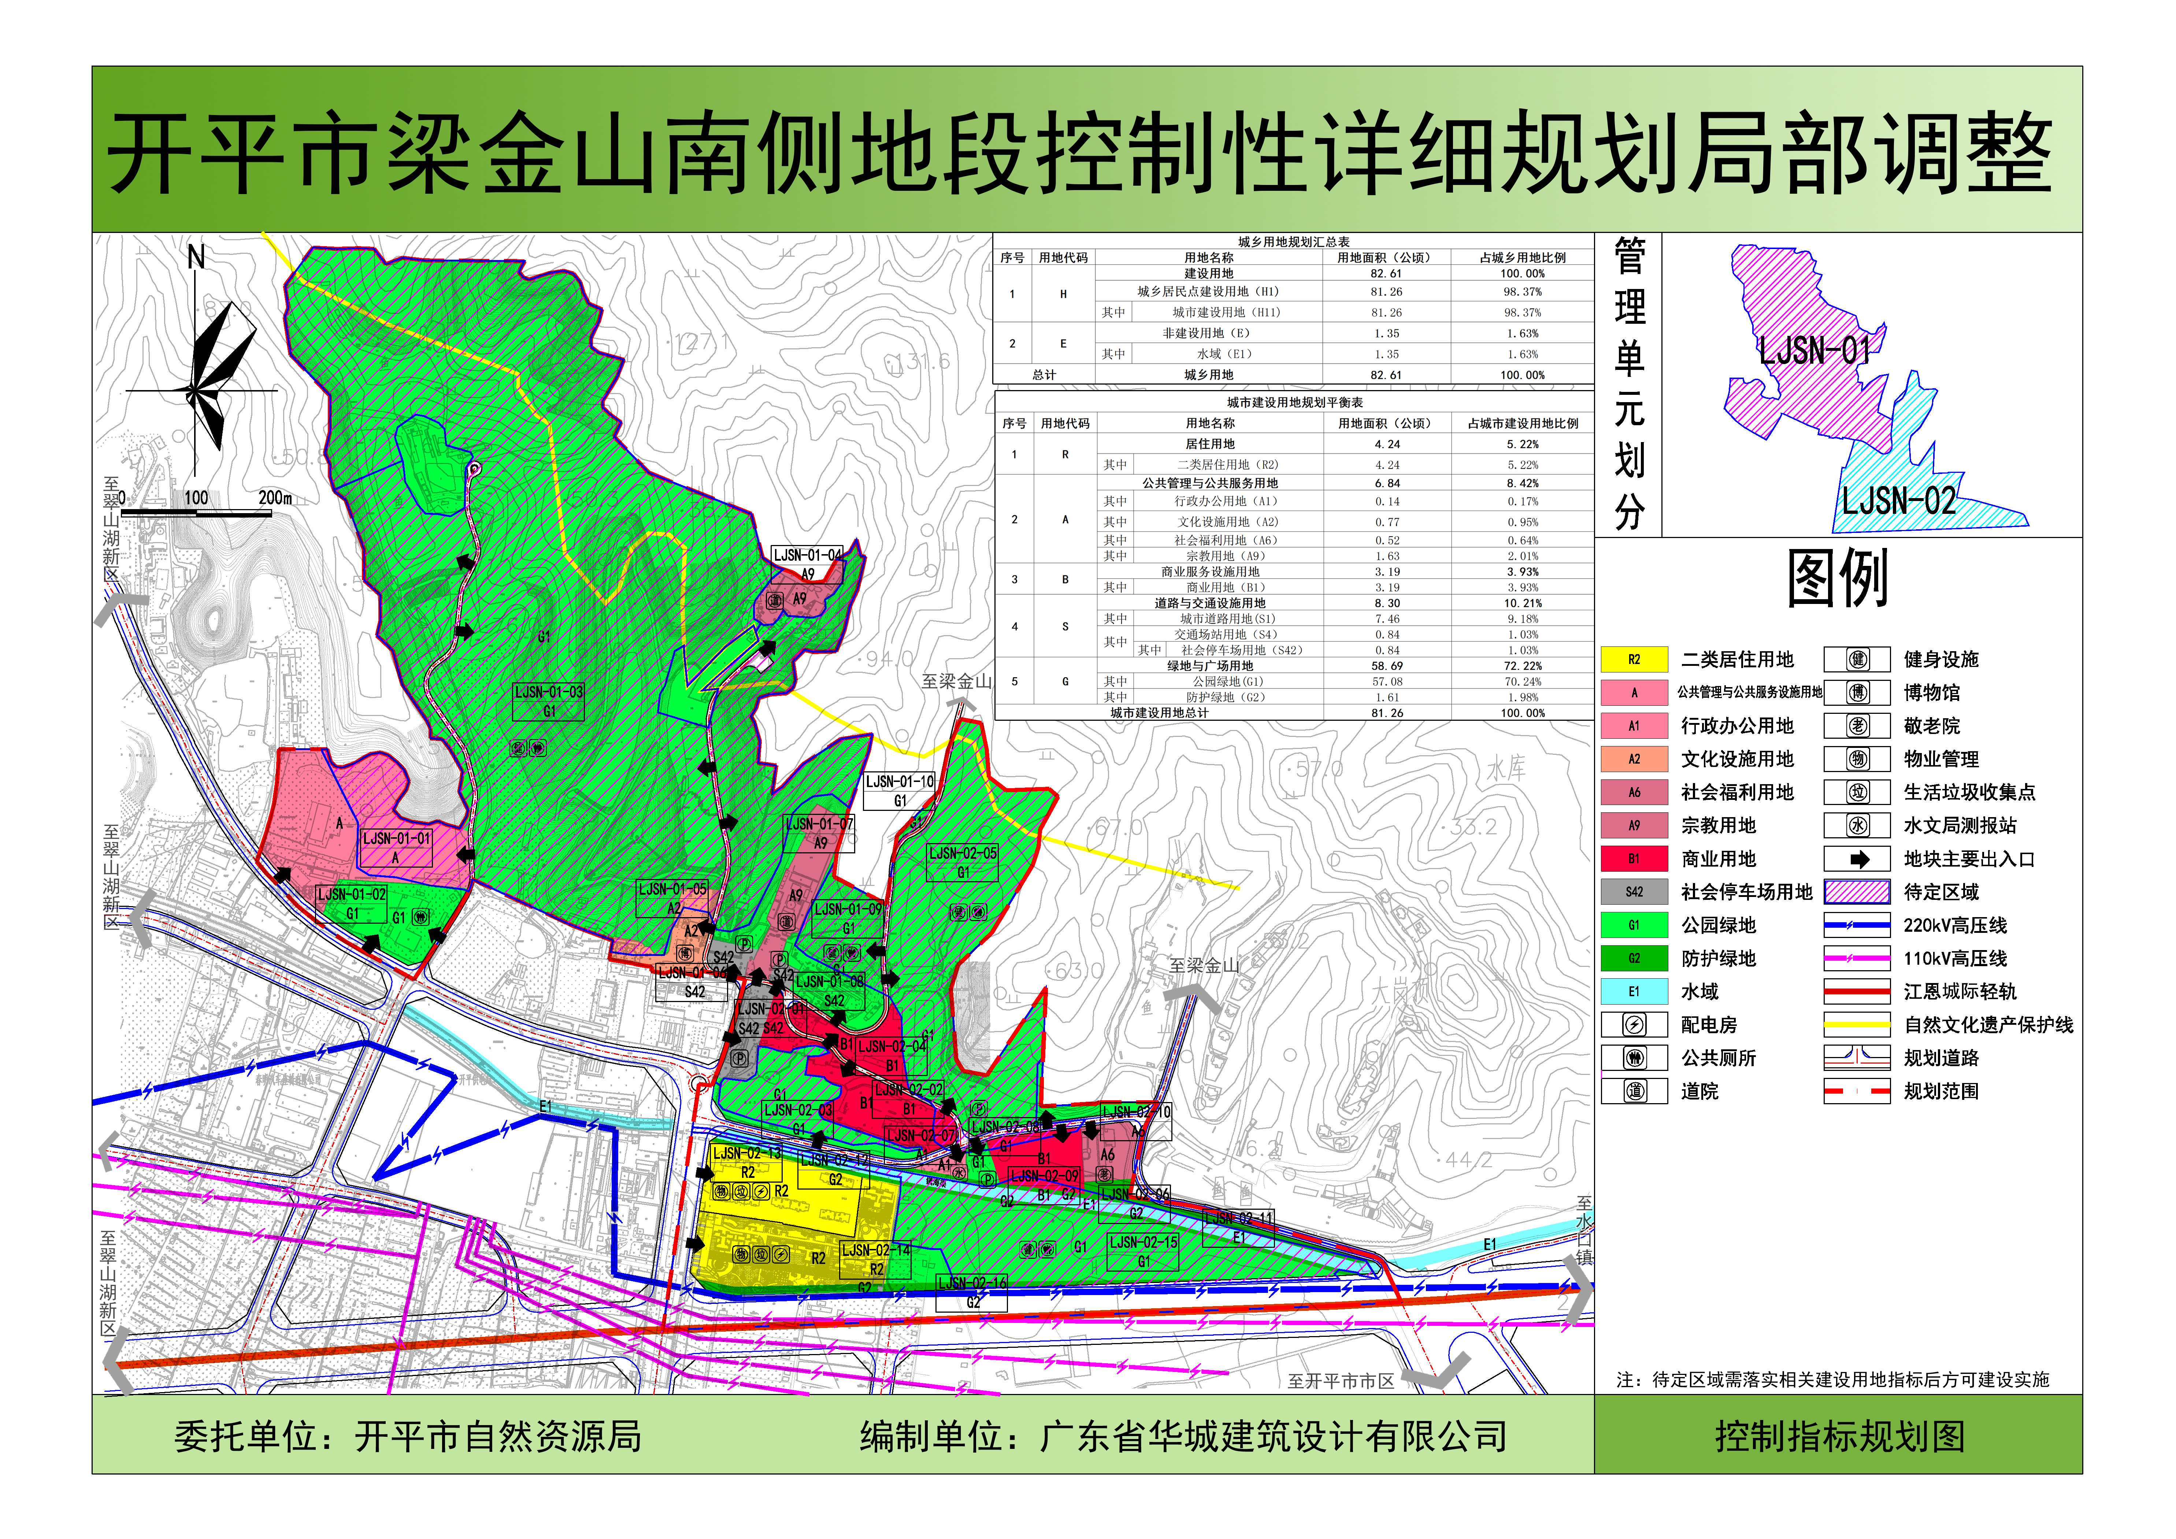This screenshot has height=1539, width=2176.
Task: Click the 待定区域 note at the legend bottom
Action: (x=1833, y=1380)
